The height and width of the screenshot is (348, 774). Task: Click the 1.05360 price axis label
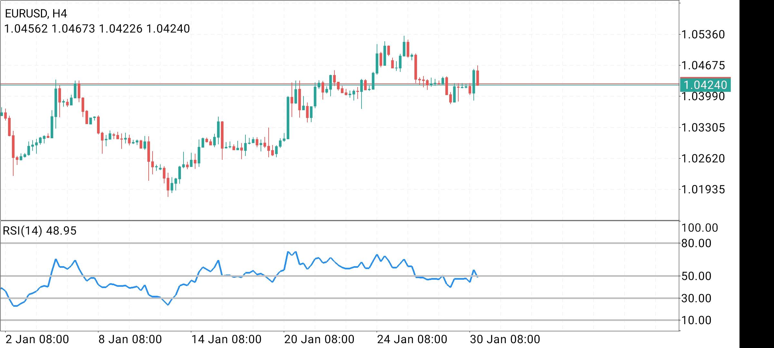pyautogui.click(x=703, y=34)
